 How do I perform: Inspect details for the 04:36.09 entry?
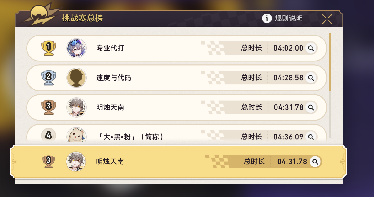click(x=311, y=137)
